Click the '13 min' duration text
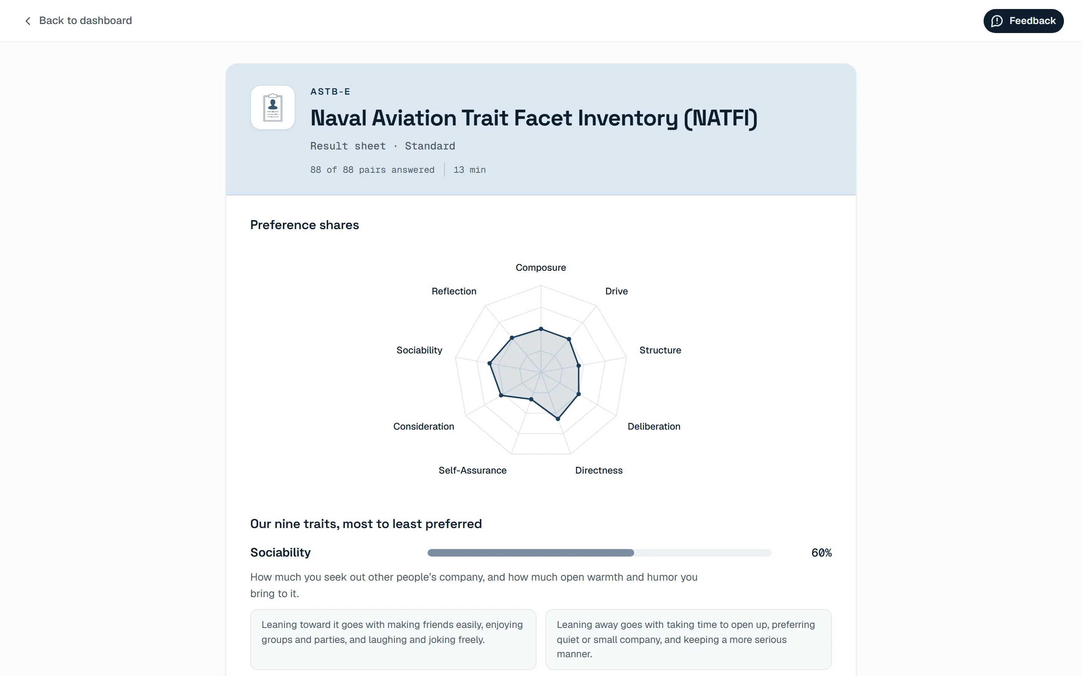1082x676 pixels. [x=470, y=170]
